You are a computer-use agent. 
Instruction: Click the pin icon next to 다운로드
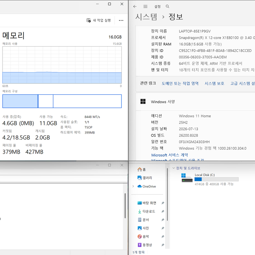tap(163, 211)
